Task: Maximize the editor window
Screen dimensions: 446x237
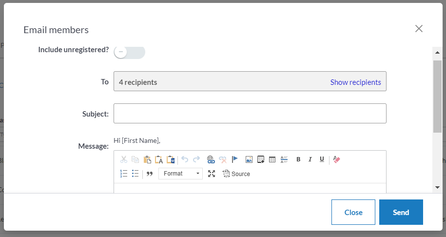Action: [x=212, y=174]
